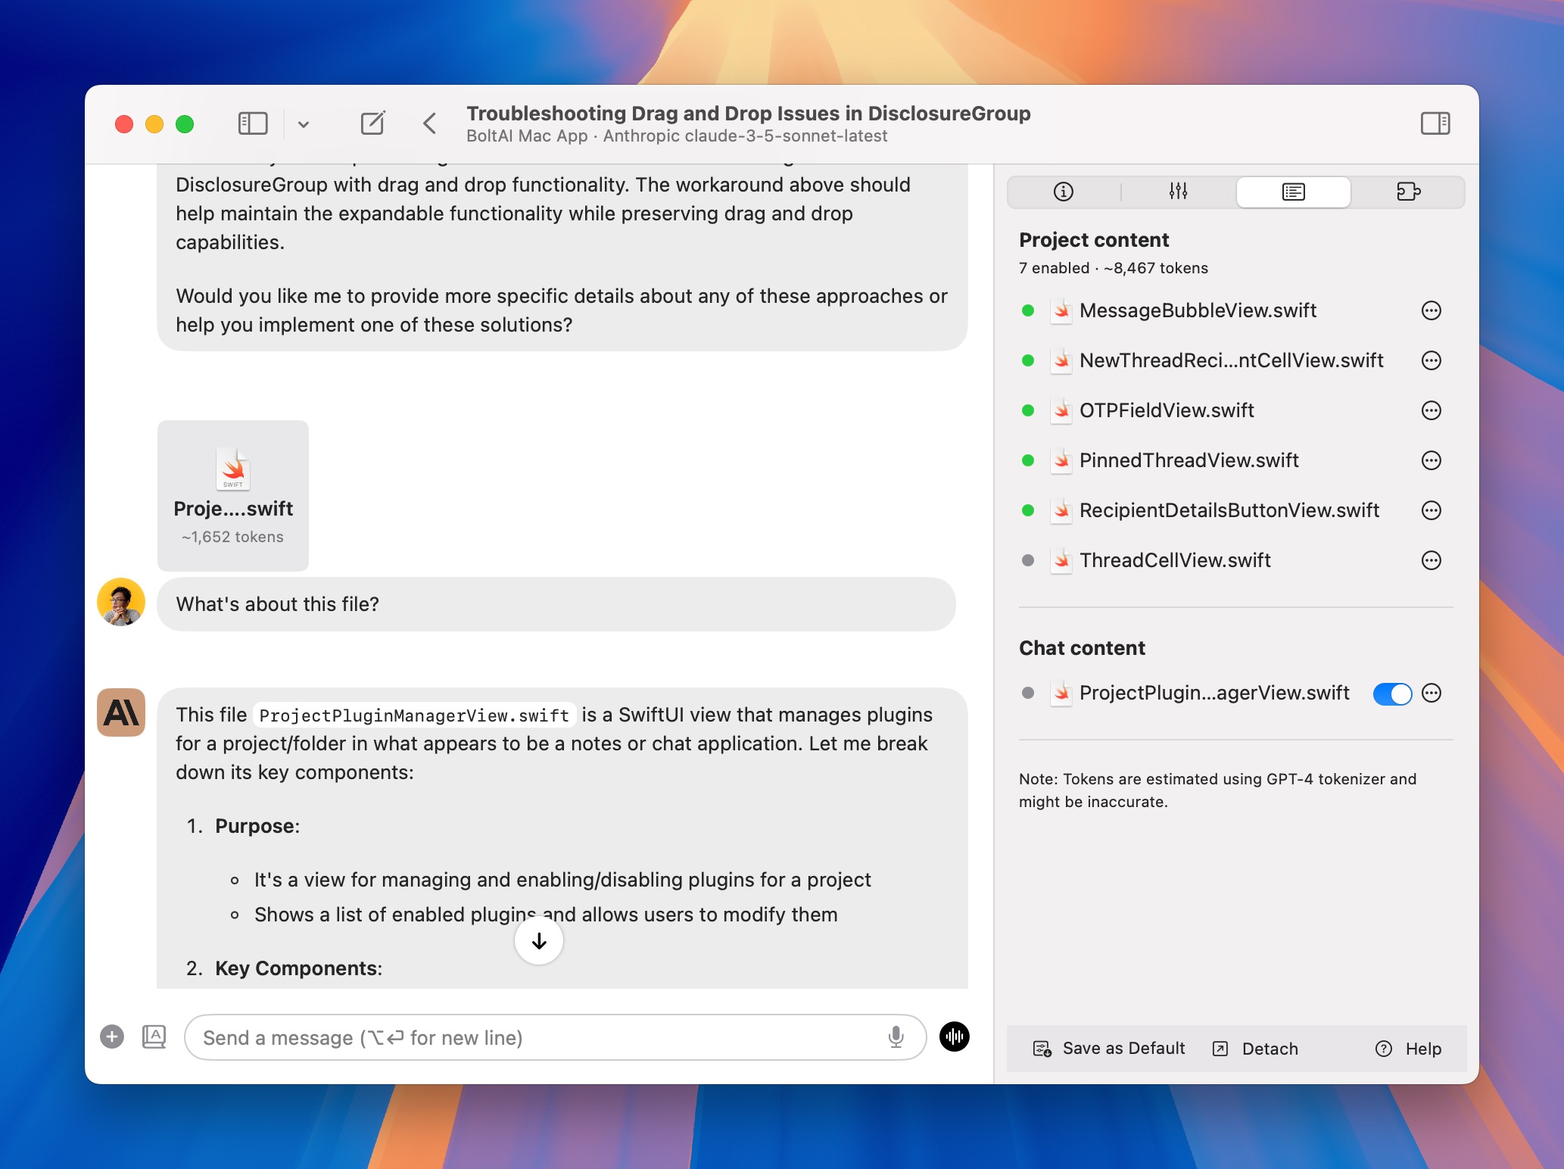Toggle the right inspector panel icon
The height and width of the screenshot is (1169, 1564).
(1435, 123)
